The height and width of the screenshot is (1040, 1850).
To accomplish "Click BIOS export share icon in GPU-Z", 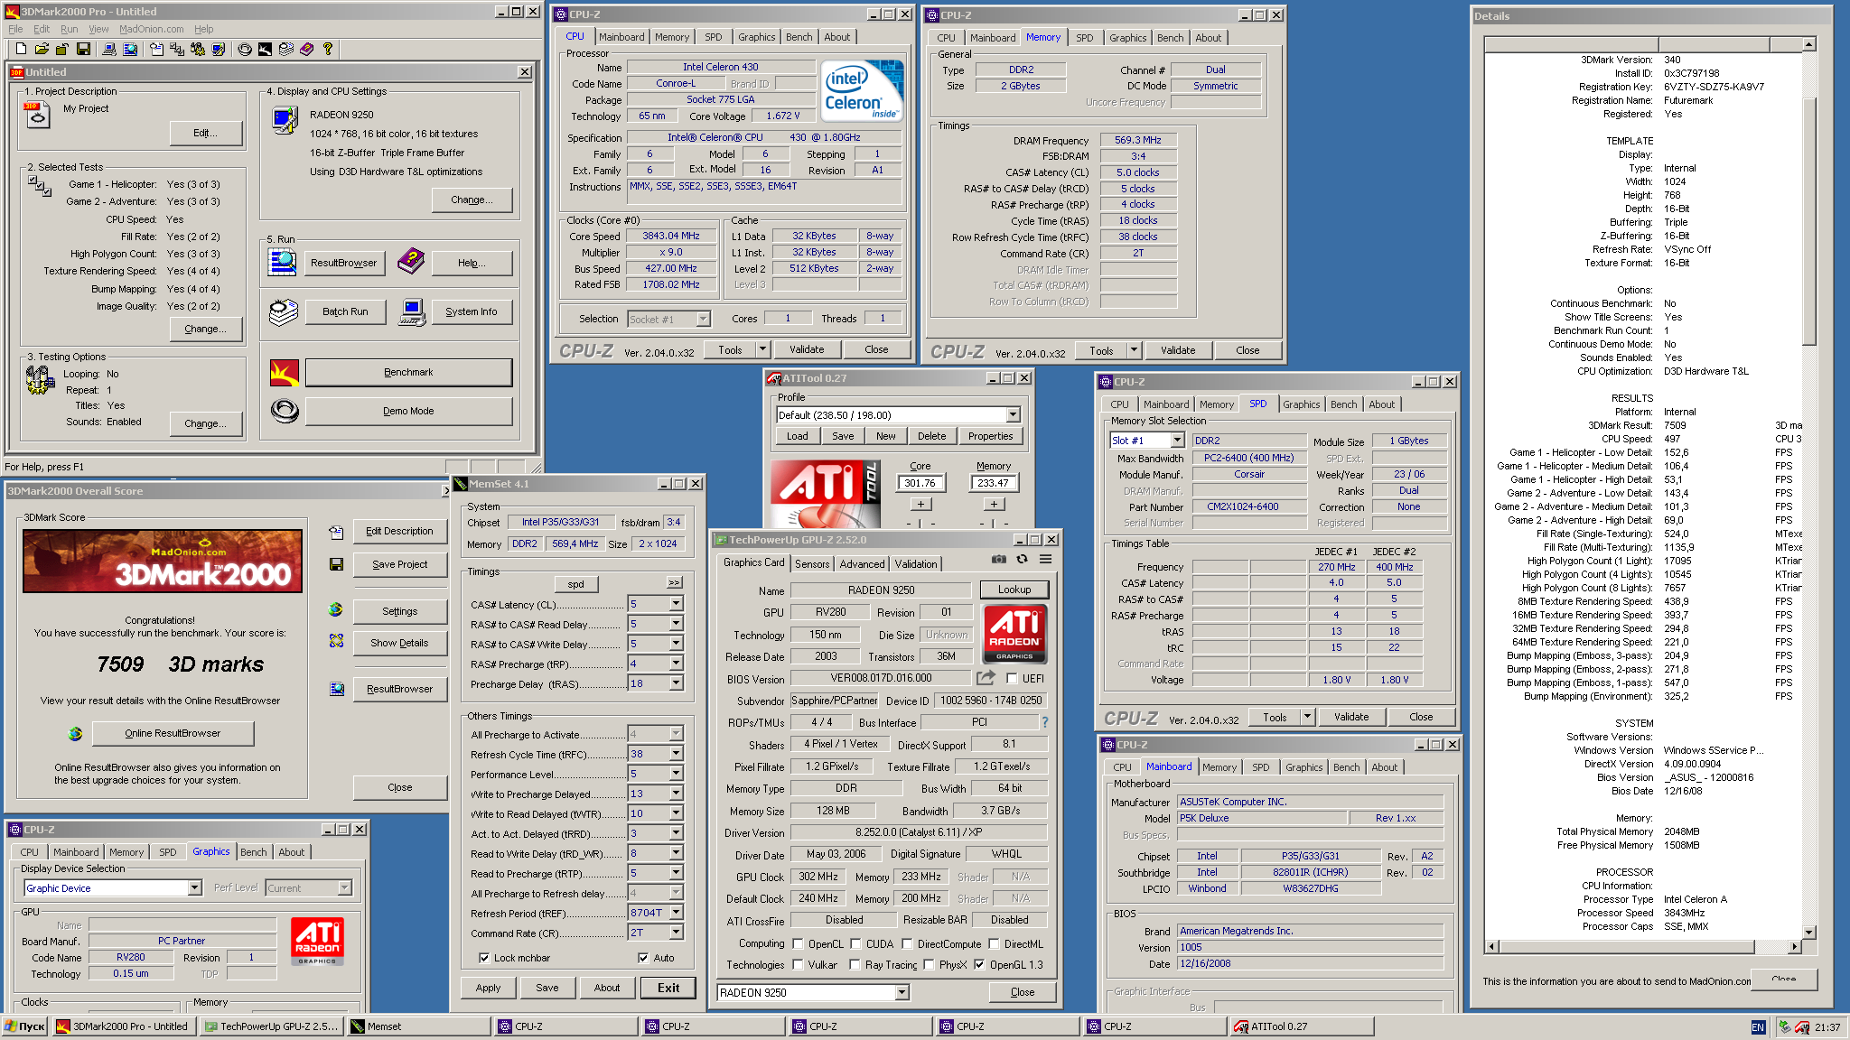I will click(986, 678).
